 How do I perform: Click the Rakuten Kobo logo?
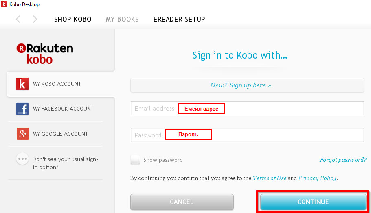pyautogui.click(x=45, y=53)
